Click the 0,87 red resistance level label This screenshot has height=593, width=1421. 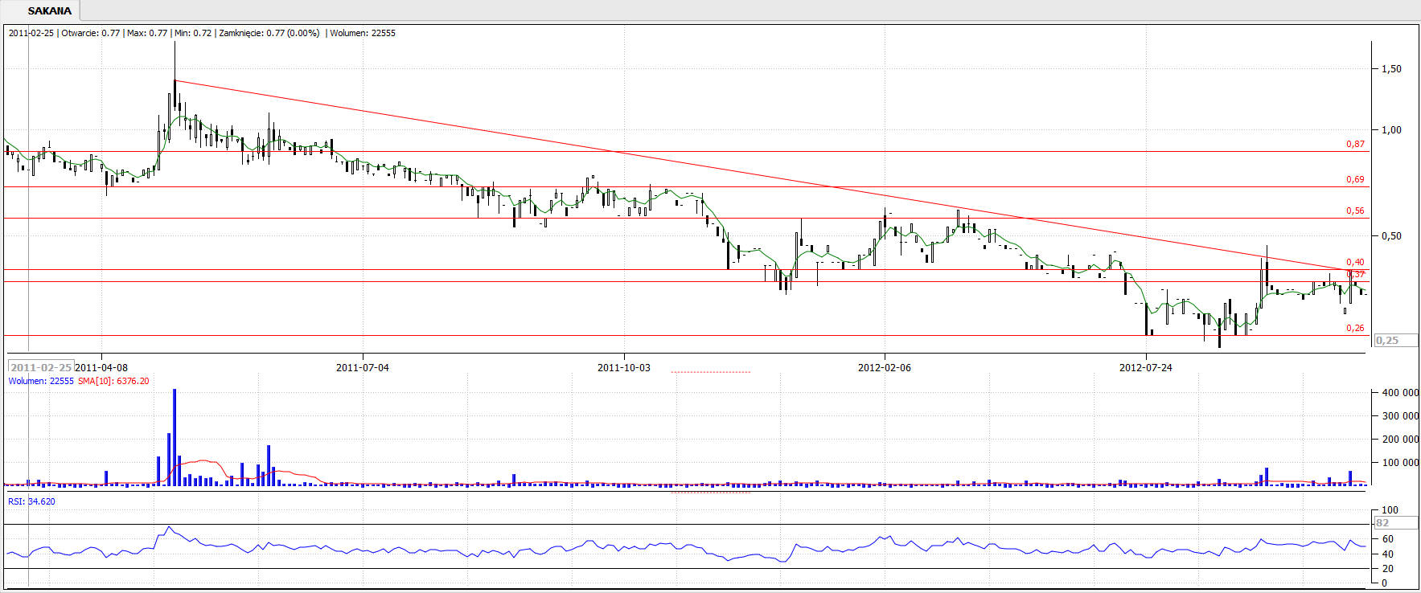tap(1355, 145)
